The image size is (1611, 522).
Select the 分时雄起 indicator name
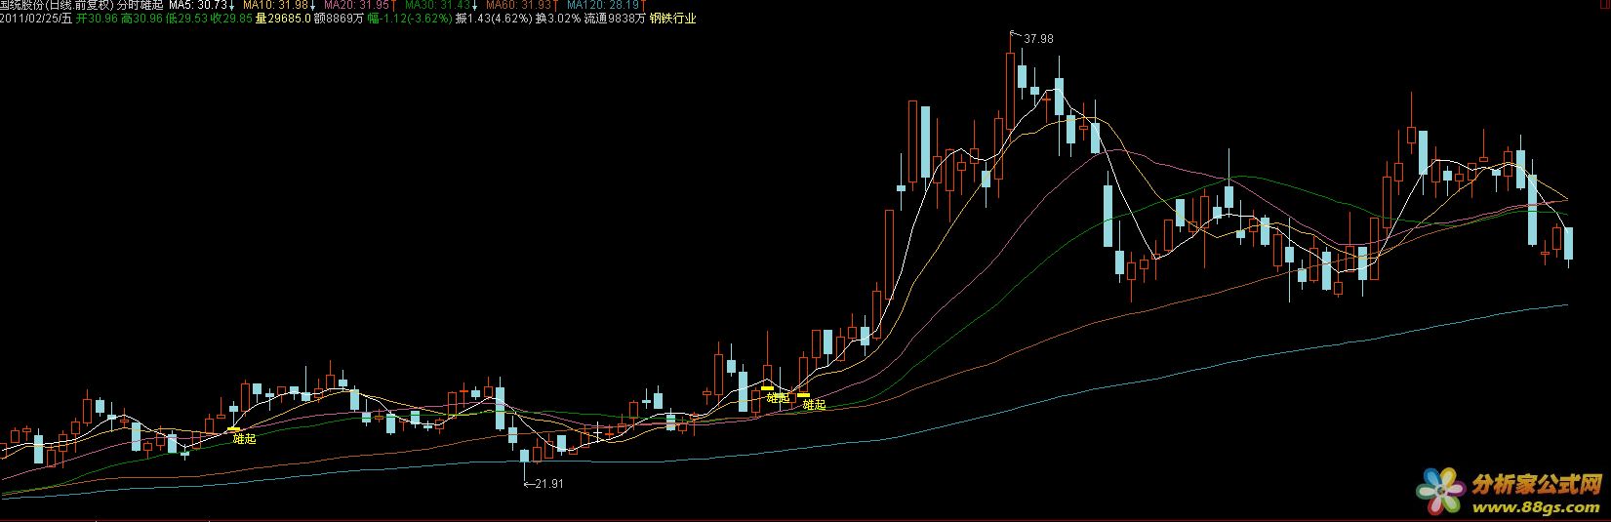[x=141, y=5]
